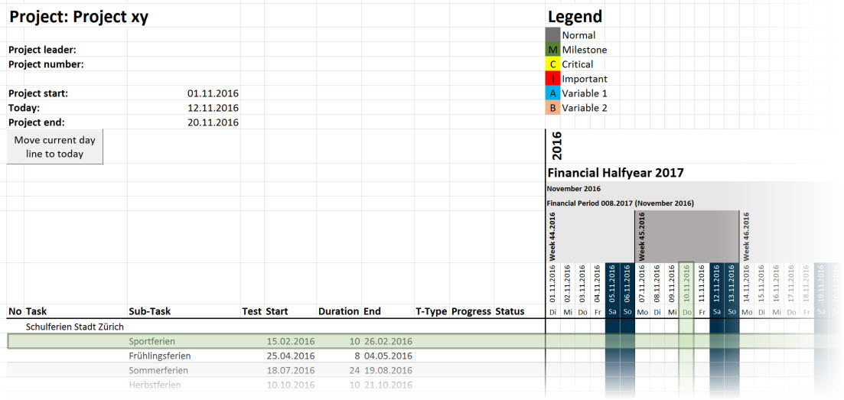
Task: Select Sommerferien duration value 24
Action: 354,370
